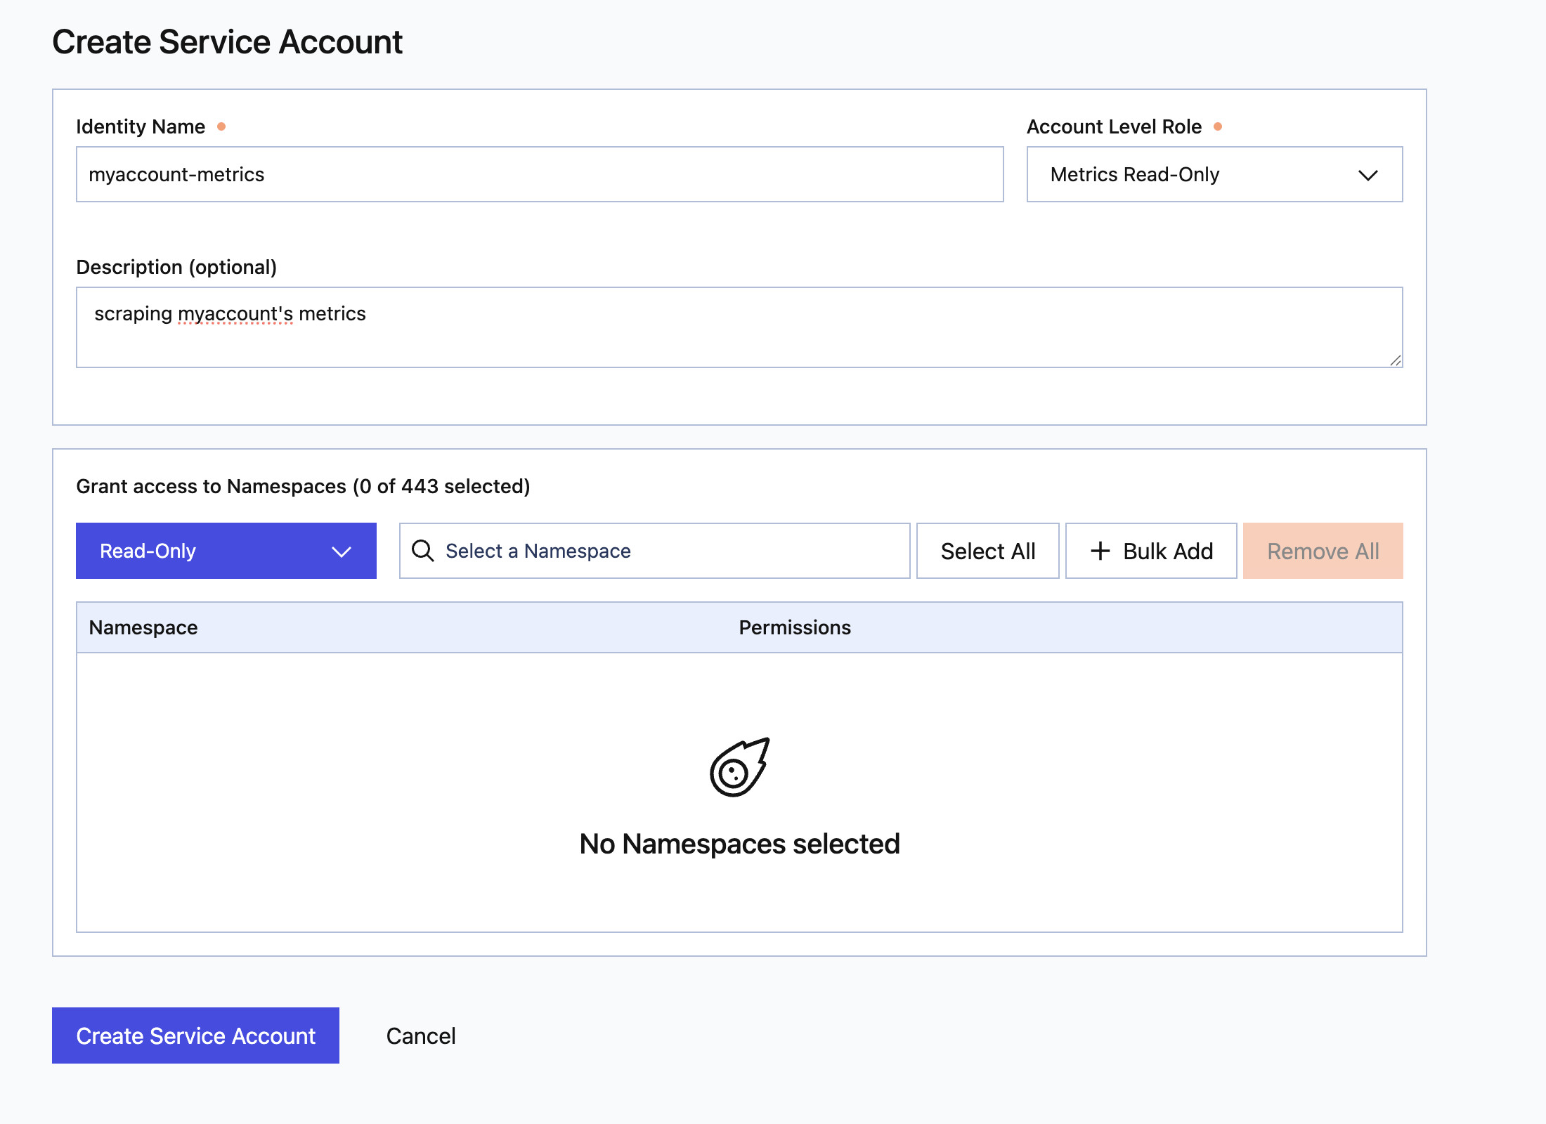Select the Permissions column header
This screenshot has height=1124, width=1546.
point(794,627)
